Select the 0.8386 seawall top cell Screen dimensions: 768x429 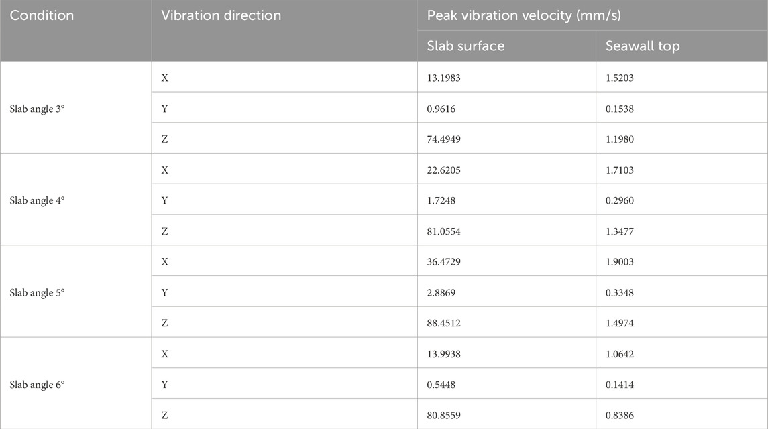click(681, 415)
